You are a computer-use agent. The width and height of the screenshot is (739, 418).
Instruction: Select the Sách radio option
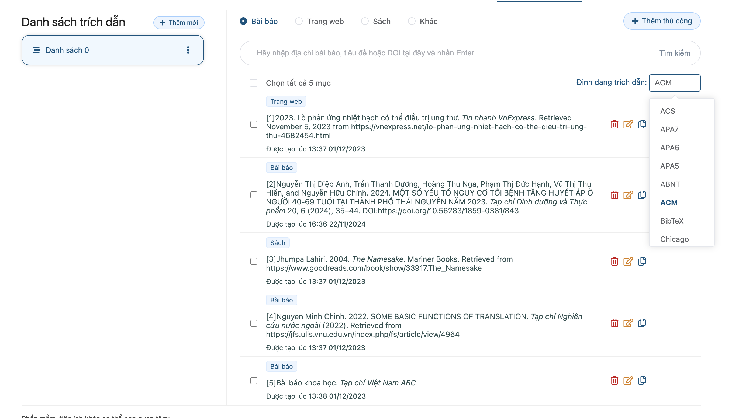click(365, 21)
